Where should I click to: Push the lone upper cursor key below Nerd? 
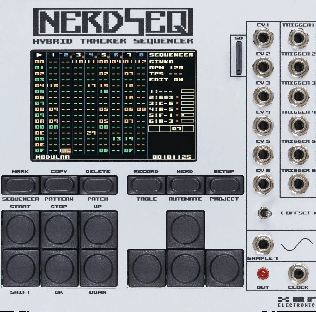185,229
